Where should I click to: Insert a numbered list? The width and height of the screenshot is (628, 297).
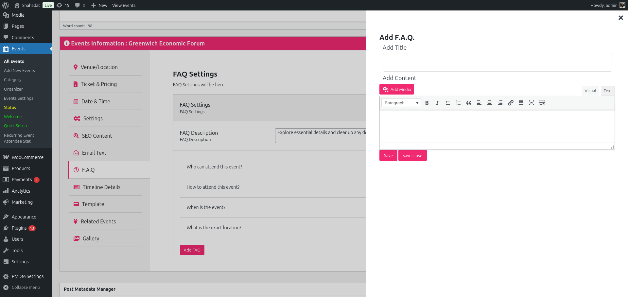point(458,103)
